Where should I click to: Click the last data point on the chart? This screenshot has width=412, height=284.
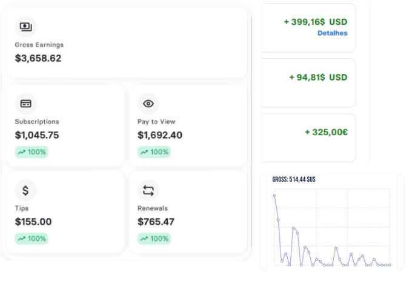click(390, 265)
